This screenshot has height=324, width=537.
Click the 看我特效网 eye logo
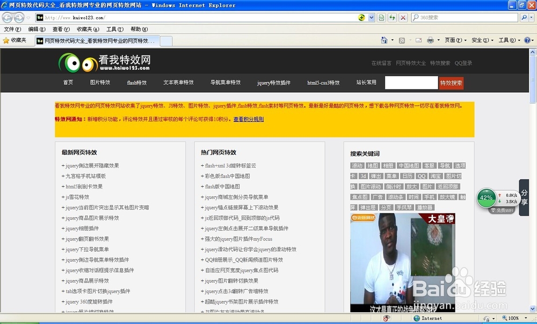[x=78, y=64]
